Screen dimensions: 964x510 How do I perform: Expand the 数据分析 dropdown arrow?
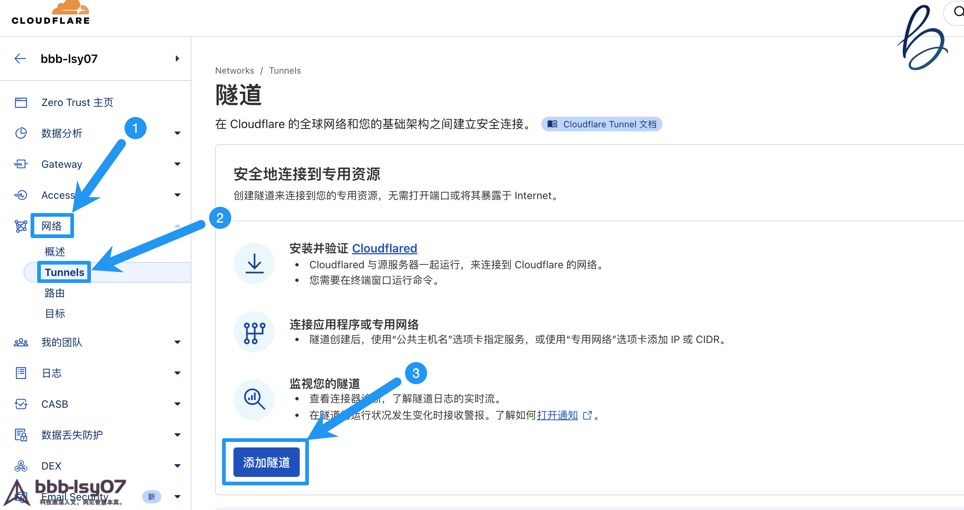[x=177, y=133]
